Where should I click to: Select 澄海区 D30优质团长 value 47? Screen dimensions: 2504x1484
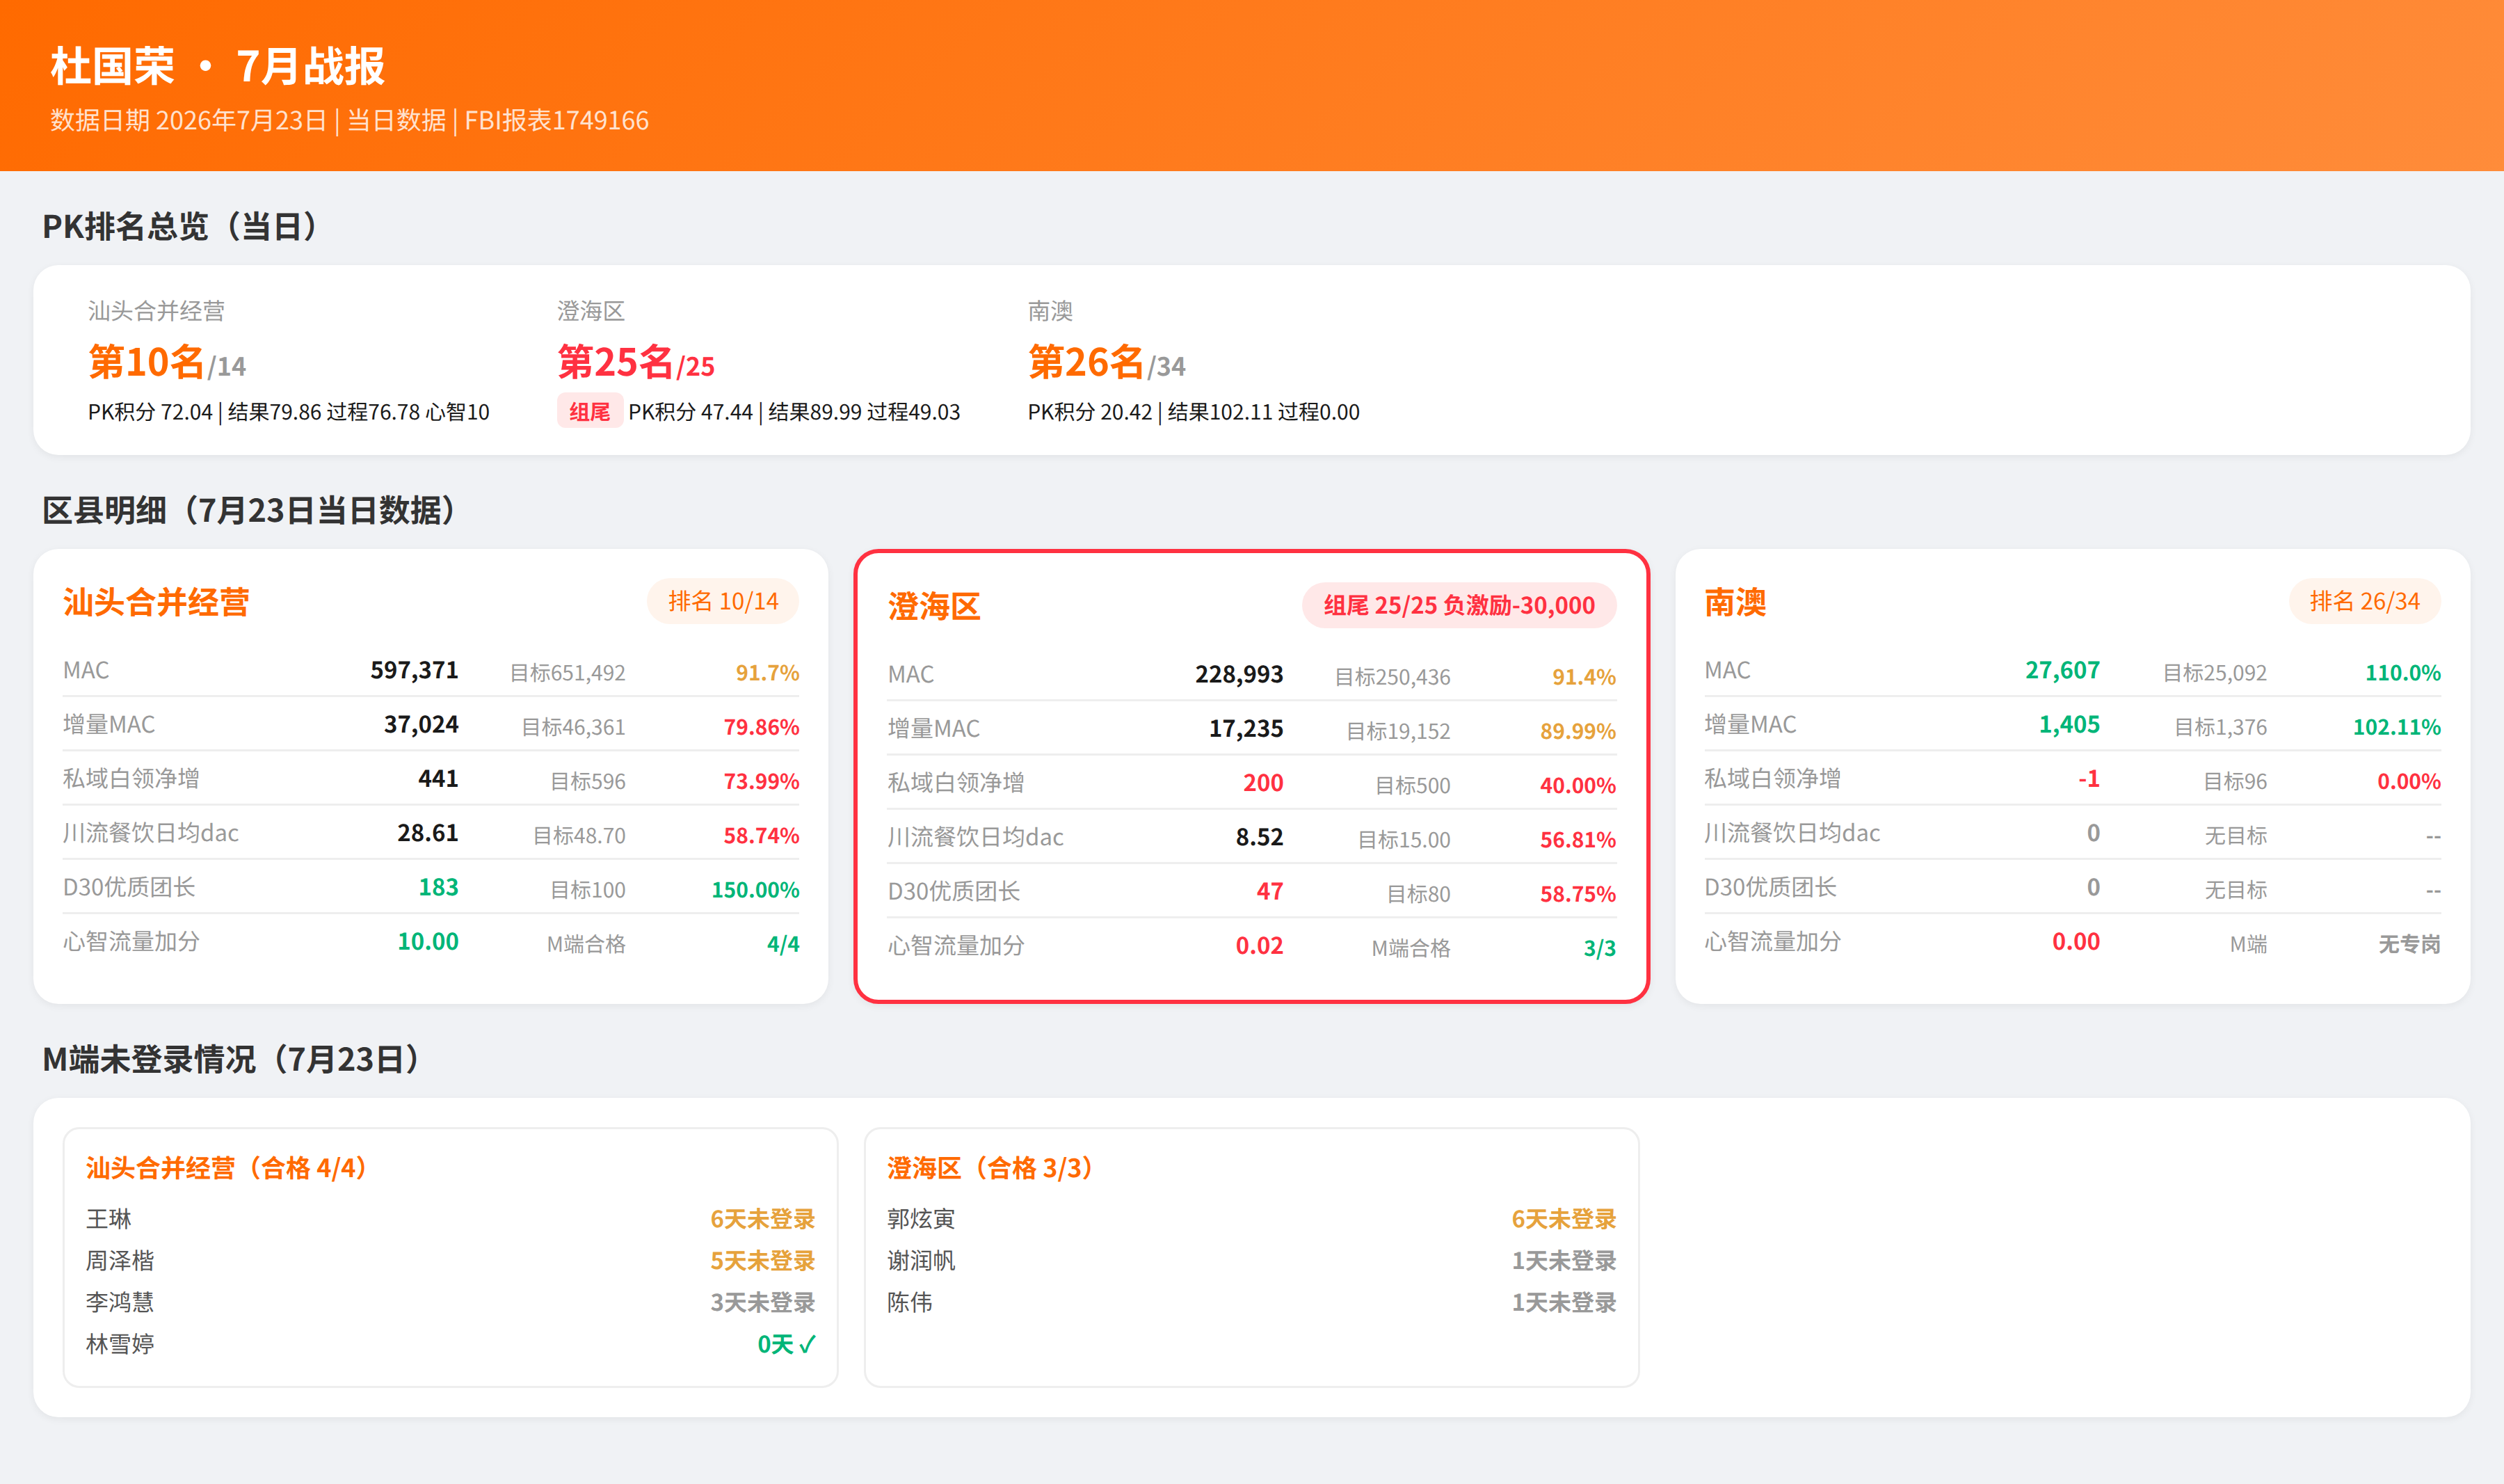pos(1269,891)
